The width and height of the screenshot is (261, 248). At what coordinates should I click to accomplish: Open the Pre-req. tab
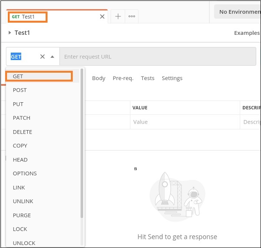point(123,78)
